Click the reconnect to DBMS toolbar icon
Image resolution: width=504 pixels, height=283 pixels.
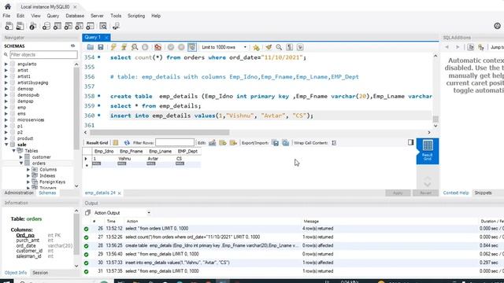116,26
